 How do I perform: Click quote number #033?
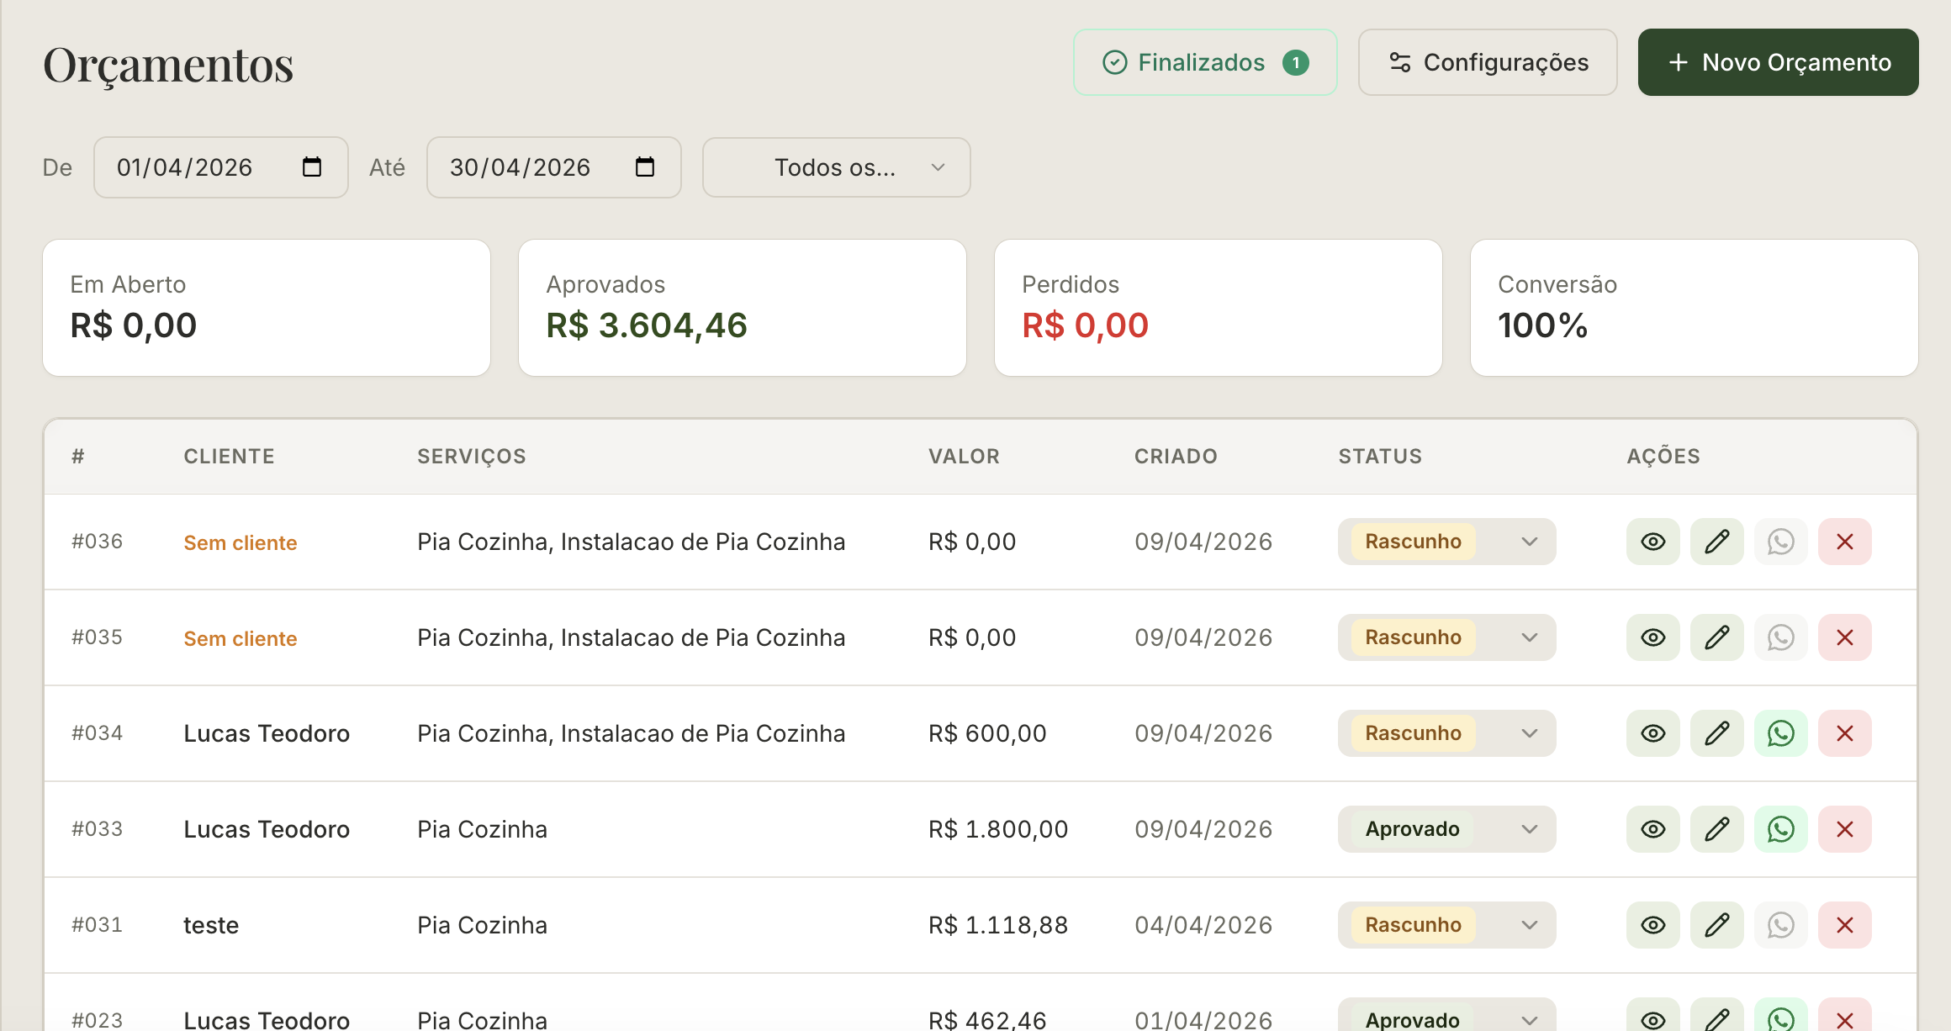(x=97, y=829)
